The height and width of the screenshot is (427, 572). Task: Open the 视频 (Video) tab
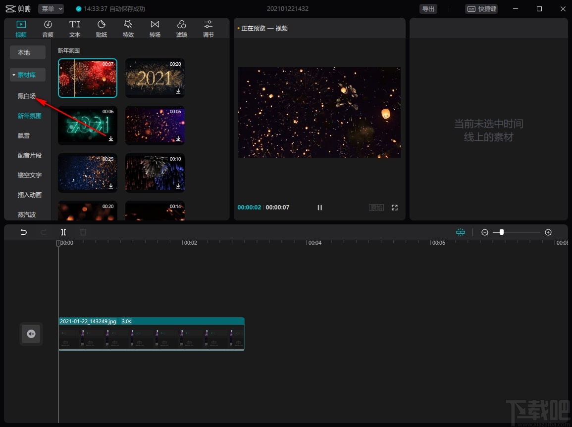21,29
